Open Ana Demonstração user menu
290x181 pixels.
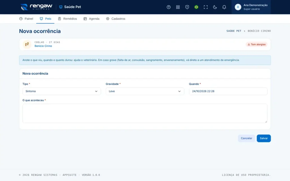tap(251, 7)
